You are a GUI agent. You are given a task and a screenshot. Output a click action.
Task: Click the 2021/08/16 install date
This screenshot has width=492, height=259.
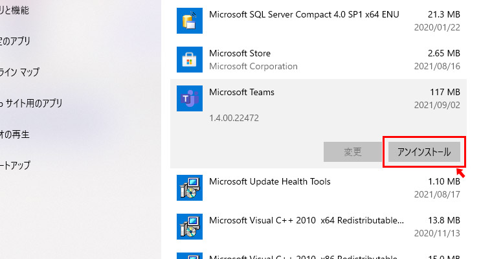coord(437,67)
